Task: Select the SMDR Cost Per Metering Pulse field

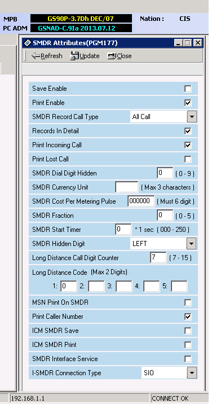Action: pos(141,201)
